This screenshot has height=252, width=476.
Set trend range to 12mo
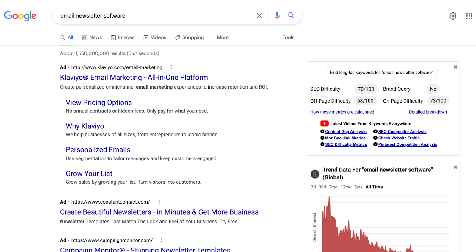tap(346, 187)
